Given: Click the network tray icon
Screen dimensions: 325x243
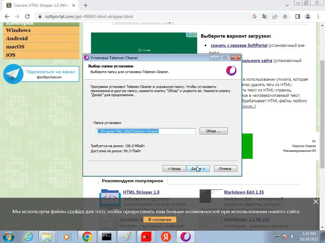Looking at the screenshot, I should [x=278, y=236].
